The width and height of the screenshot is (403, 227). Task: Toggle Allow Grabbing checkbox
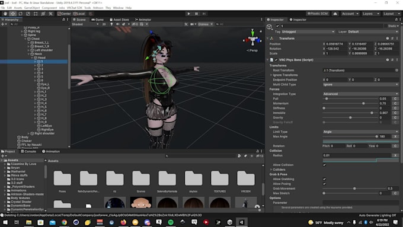(x=324, y=179)
